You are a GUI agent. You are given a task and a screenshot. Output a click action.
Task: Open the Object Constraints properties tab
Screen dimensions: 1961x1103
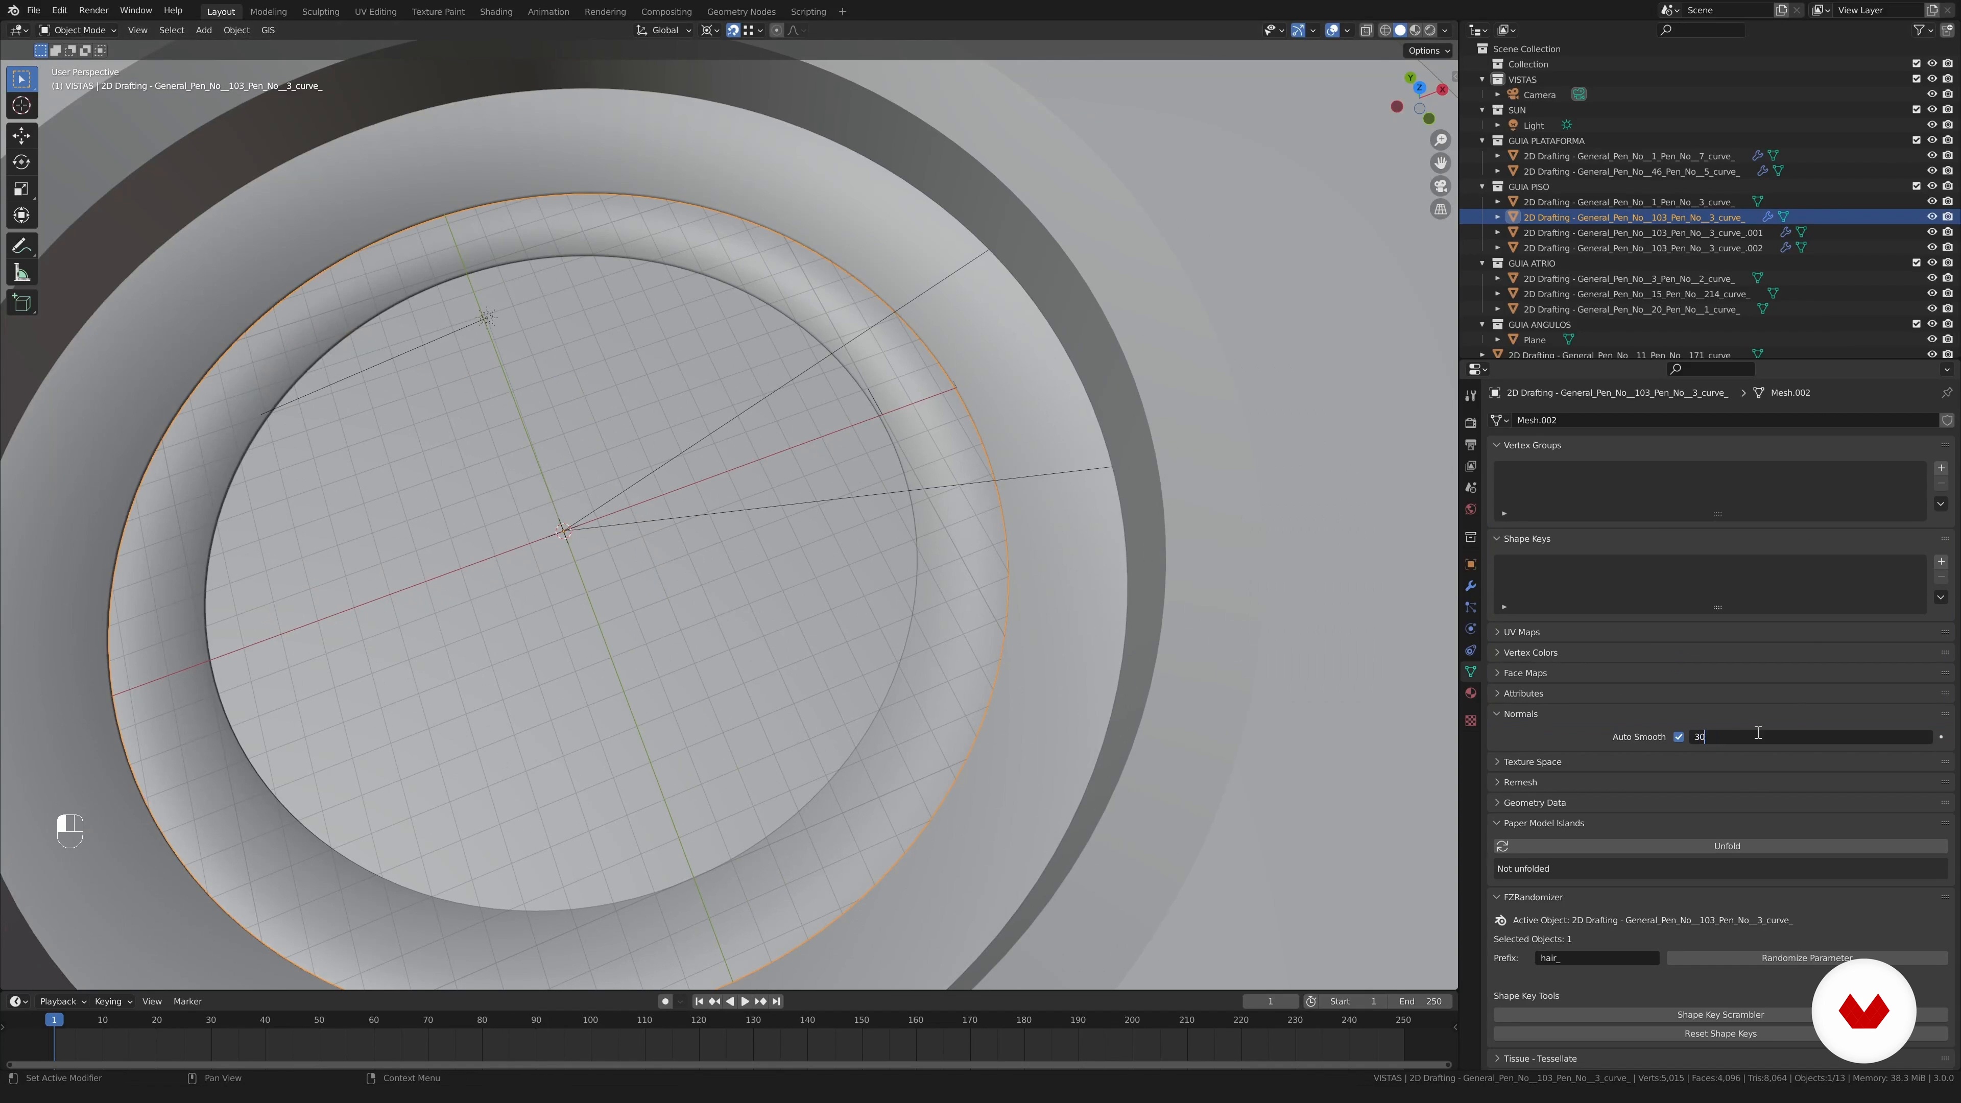(x=1471, y=650)
